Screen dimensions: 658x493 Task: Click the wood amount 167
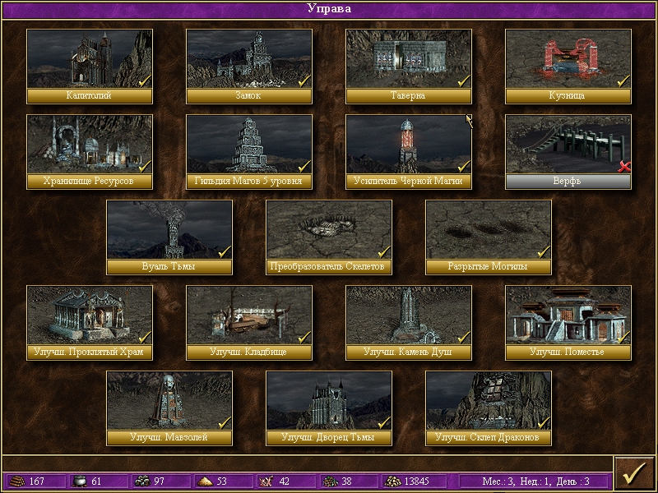tap(37, 481)
